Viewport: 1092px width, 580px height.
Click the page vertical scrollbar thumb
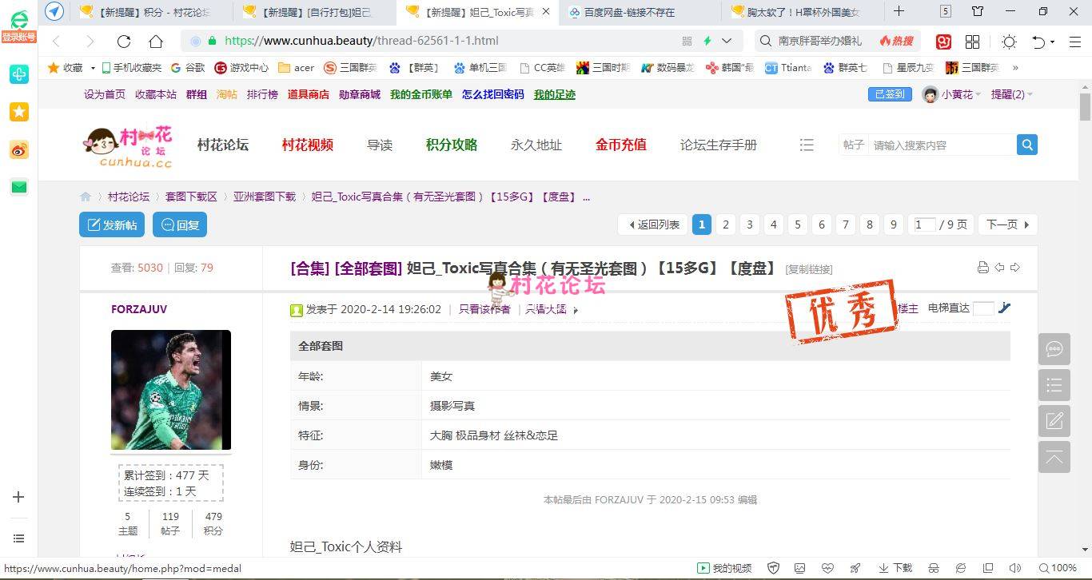1085,107
